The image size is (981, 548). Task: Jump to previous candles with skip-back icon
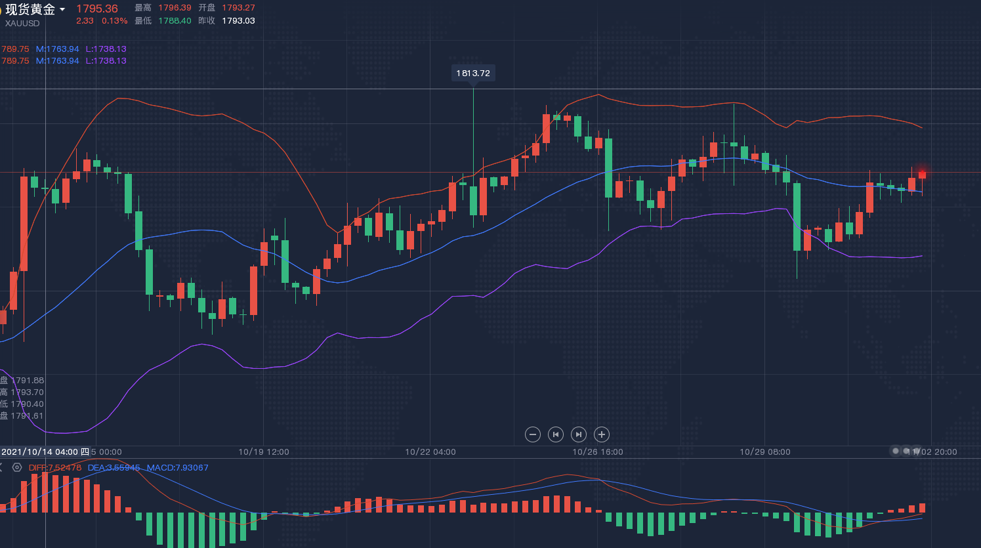(556, 434)
